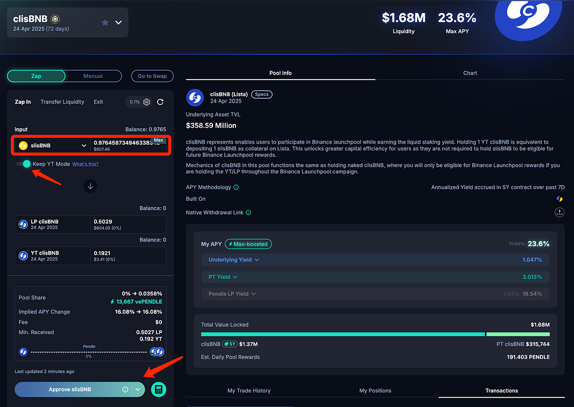Screen dimensions: 574x407
Task: Click the $358.59 Million TVL value
Action: [211, 126]
